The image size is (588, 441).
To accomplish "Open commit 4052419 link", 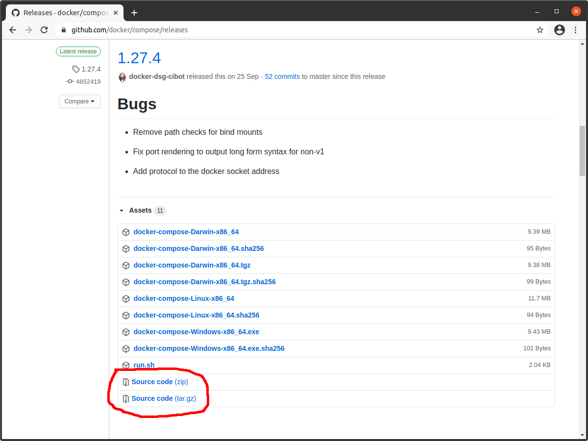I will pyautogui.click(x=88, y=82).
